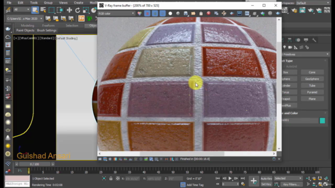
Task: Switch to Selection ribbon tab
Action: [x=72, y=26]
